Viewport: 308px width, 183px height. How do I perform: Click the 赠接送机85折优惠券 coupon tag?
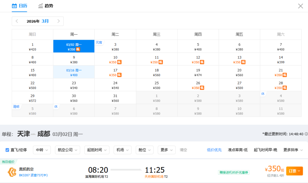[234, 172]
